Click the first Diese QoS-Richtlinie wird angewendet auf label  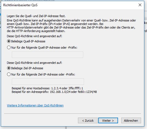tap(34, 36)
